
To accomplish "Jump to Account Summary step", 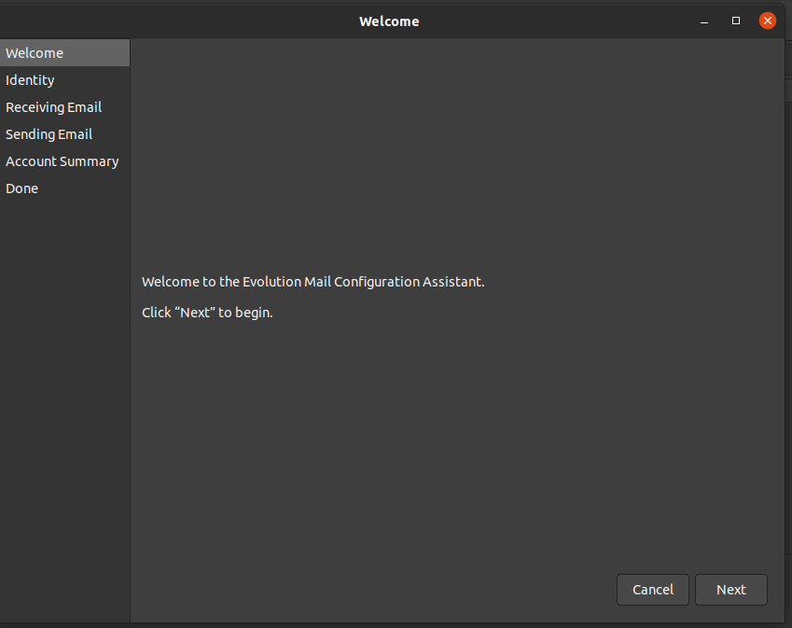I will pos(64,161).
